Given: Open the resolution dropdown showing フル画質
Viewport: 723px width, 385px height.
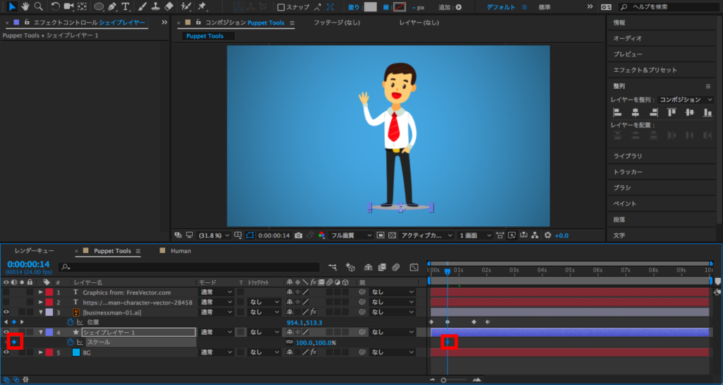Looking at the screenshot, I should [x=352, y=235].
